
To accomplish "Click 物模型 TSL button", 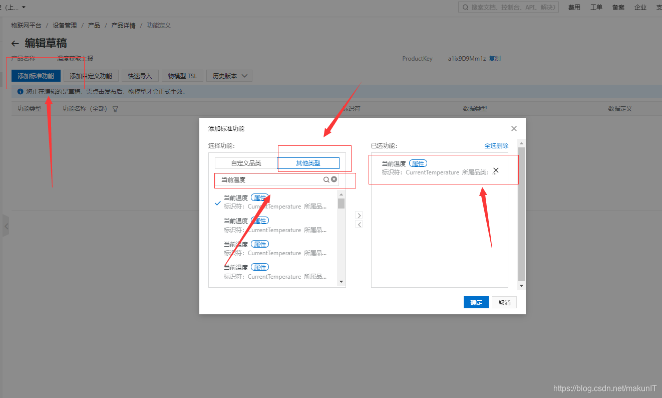I will (x=182, y=76).
